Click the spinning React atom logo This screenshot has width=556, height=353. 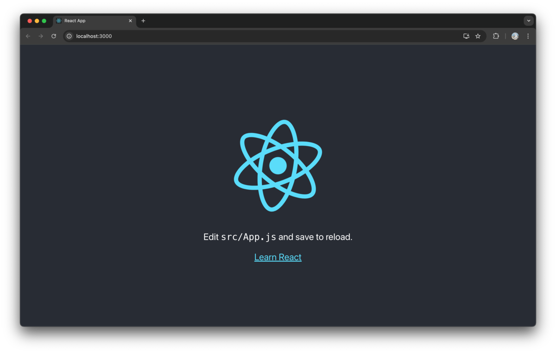[x=278, y=165]
